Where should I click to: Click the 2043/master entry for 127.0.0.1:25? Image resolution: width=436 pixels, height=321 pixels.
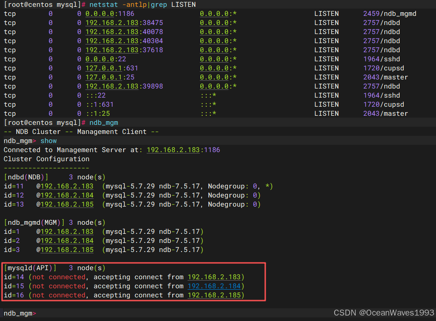tap(386, 77)
